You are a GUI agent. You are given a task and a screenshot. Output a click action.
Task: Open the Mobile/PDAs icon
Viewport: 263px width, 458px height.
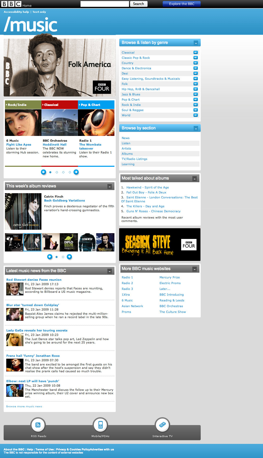point(100,425)
